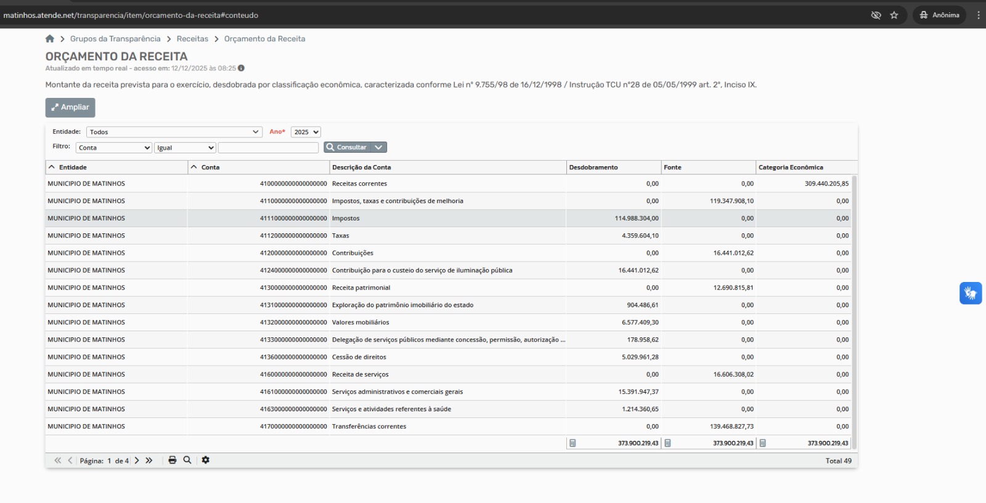Click calculator icon in Categoria Econômica total
This screenshot has width=986, height=503.
point(762,443)
